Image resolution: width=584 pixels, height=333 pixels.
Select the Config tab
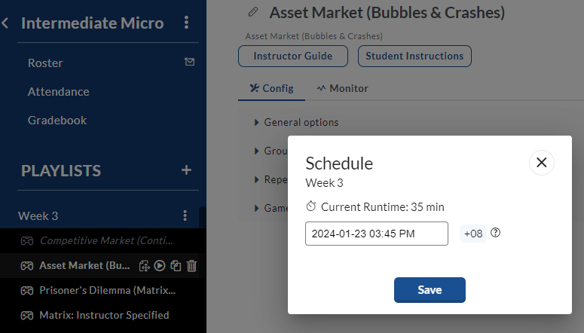pyautogui.click(x=271, y=88)
